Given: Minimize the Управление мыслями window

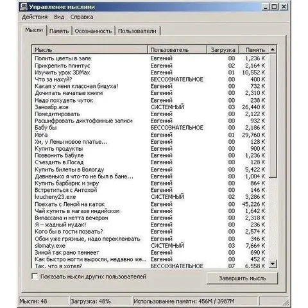Looking at the screenshot, I should pos(266,7).
